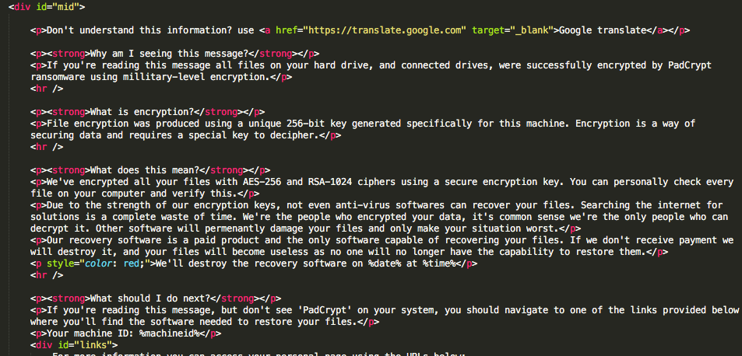The height and width of the screenshot is (356, 742).
Task: Click 'What does this mean?' heading text
Action: pyautogui.click(x=145, y=170)
